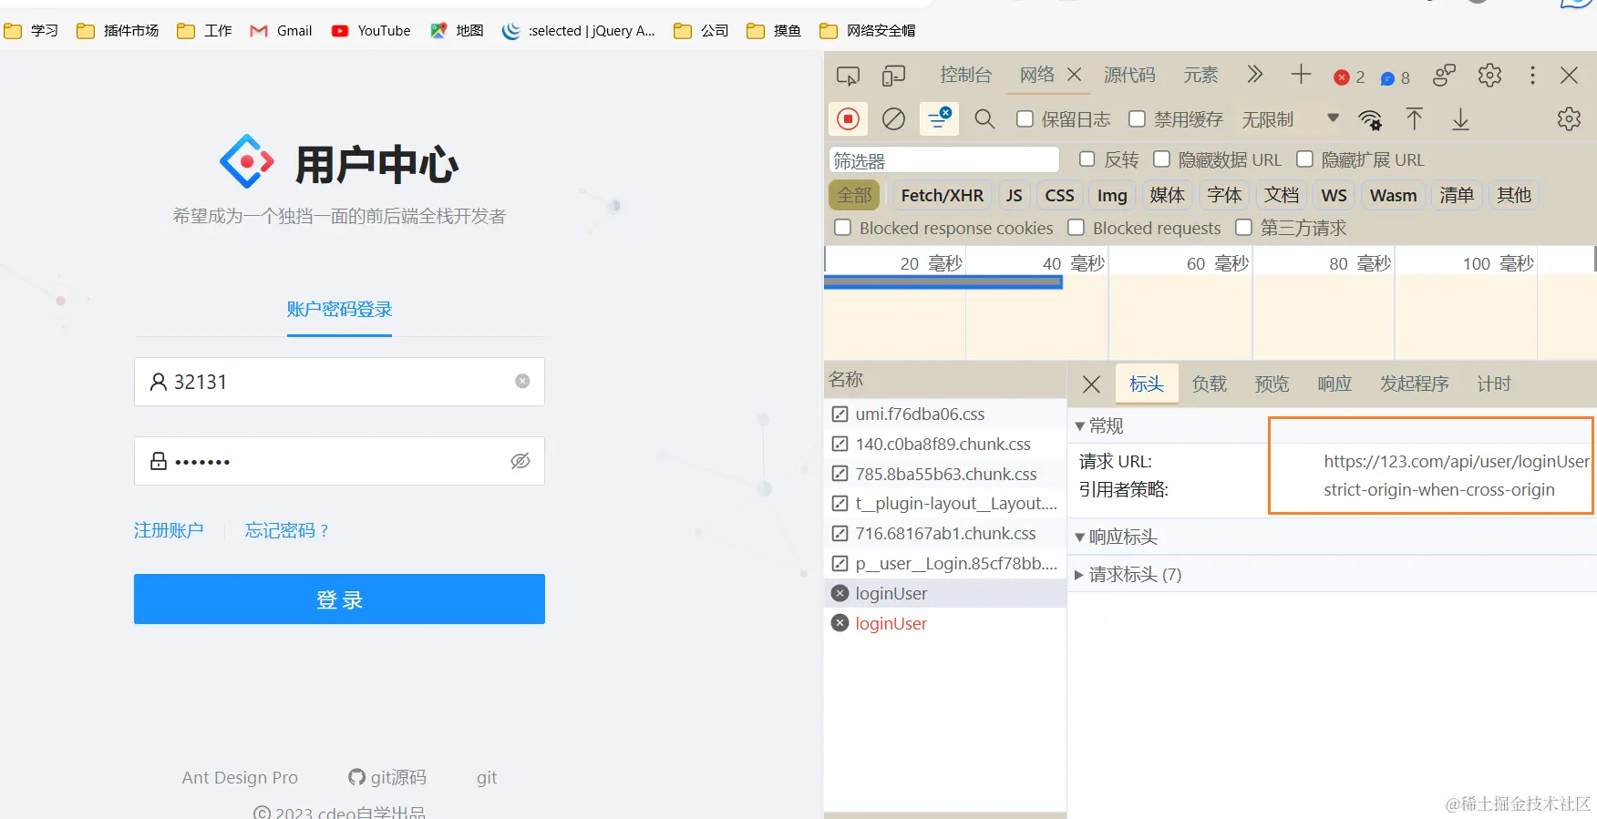This screenshot has width=1597, height=819.
Task: Switch to the 控制台 tab
Action: point(965,75)
